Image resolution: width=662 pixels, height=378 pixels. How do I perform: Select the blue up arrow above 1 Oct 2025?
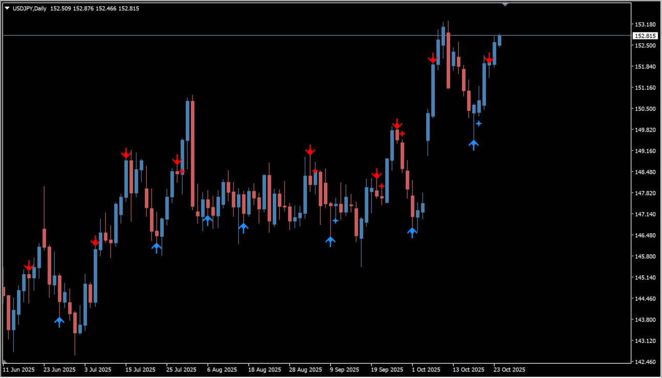click(412, 232)
